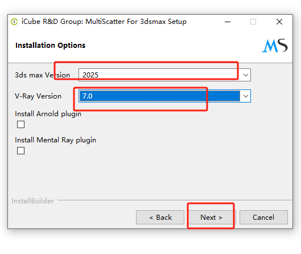Click the V-Ray Version label
The image size is (301, 254).
pos(38,96)
